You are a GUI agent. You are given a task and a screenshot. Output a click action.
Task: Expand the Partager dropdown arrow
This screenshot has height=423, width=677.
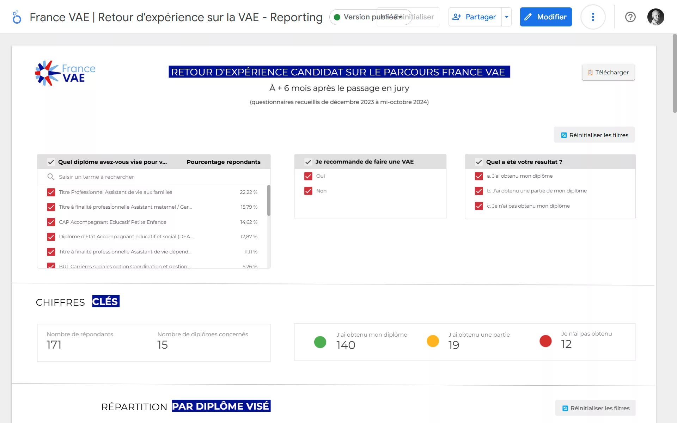click(x=507, y=17)
